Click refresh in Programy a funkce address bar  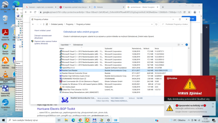click(x=156, y=24)
